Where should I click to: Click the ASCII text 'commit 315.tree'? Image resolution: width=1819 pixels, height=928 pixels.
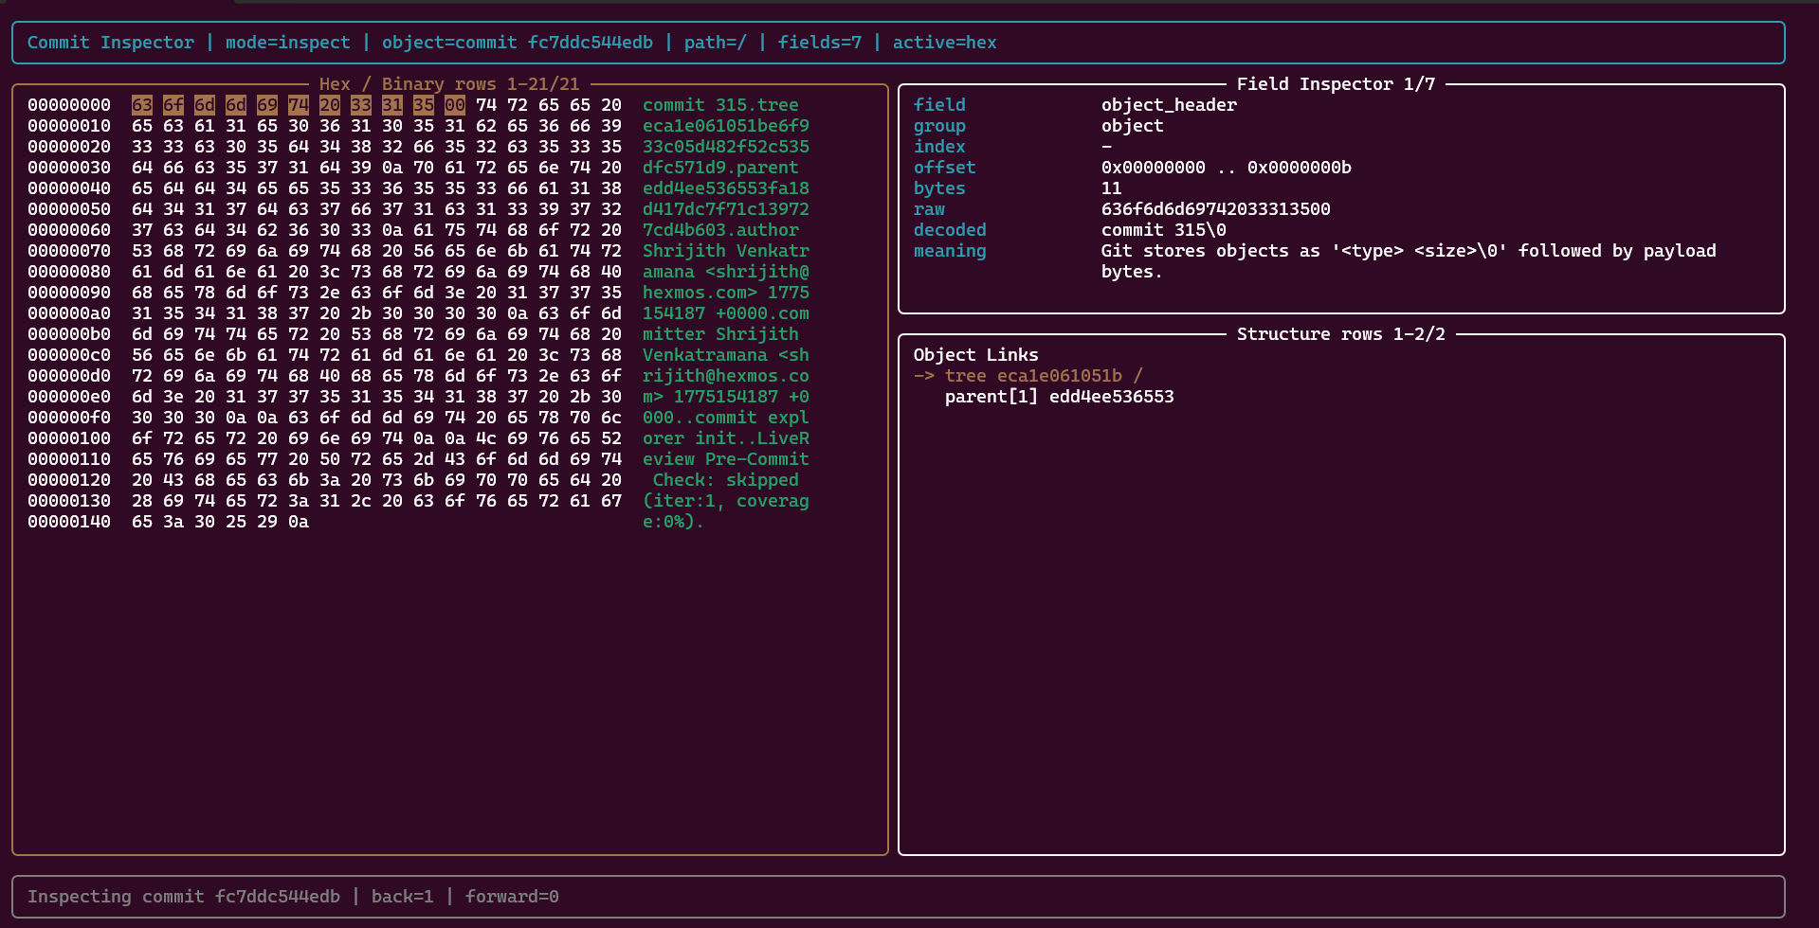coord(720,105)
